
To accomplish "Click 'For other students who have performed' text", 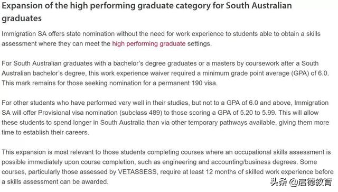I will pos(59,103).
